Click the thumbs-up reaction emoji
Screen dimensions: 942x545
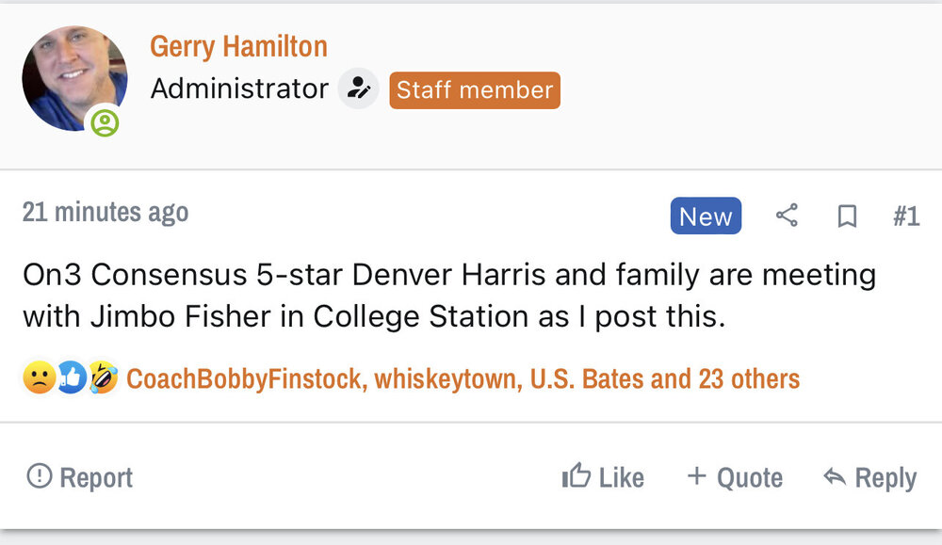tap(71, 378)
